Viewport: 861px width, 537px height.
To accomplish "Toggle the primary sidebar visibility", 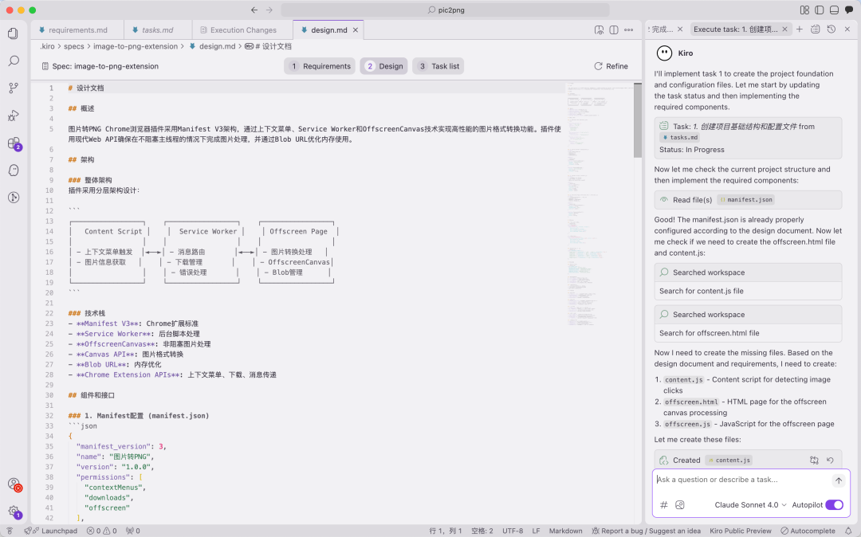I will click(x=820, y=10).
